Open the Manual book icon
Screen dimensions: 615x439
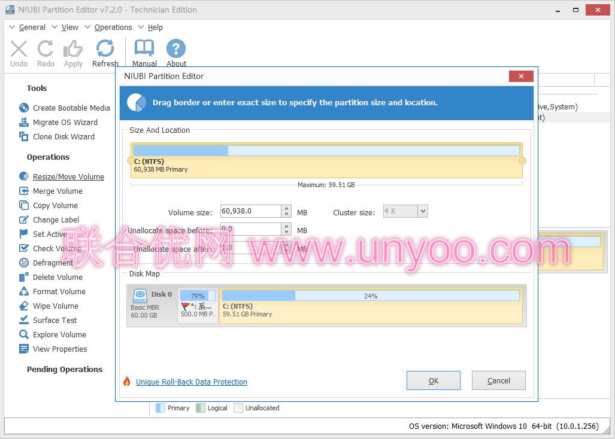coord(144,48)
